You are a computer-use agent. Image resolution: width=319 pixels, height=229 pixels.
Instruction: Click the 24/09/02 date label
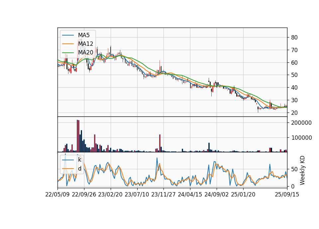tap(216, 194)
